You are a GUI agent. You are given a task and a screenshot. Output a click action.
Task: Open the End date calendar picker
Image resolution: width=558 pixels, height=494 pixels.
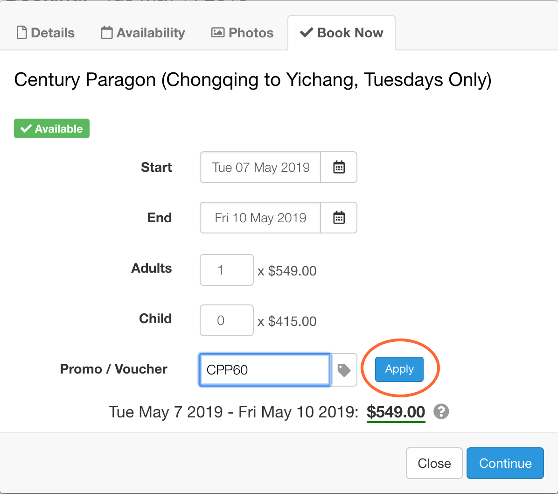point(339,218)
